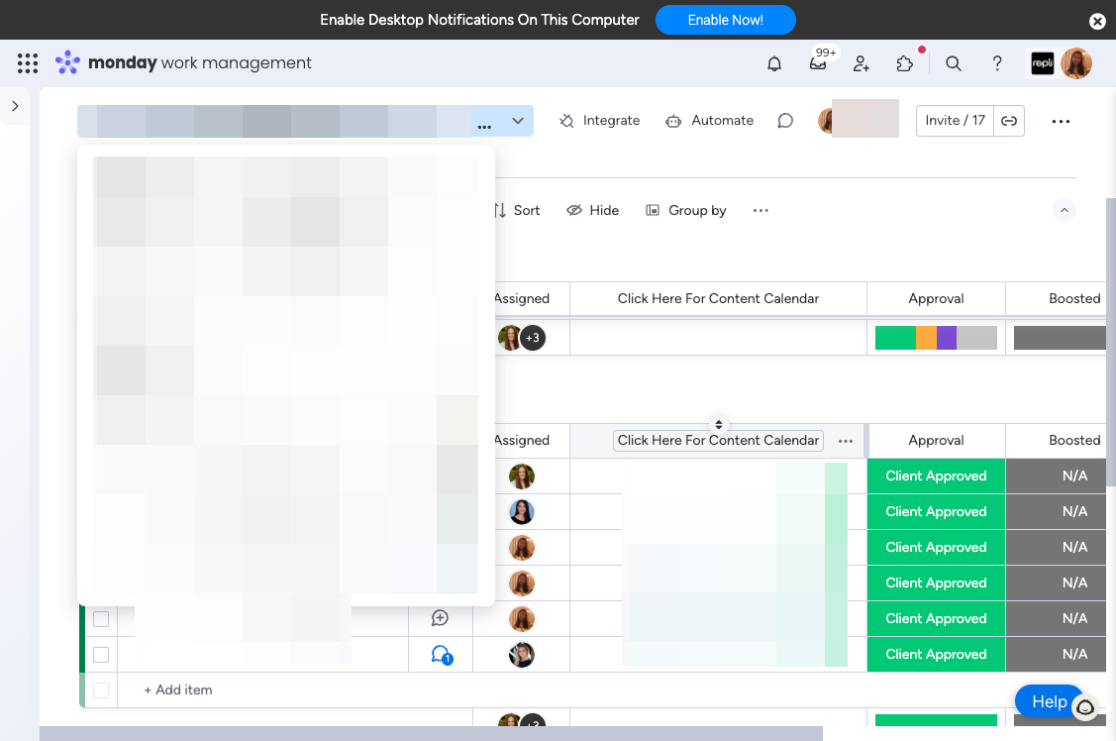Open the board discussion chat icon
Image resolution: width=1116 pixels, height=741 pixels.
click(785, 120)
